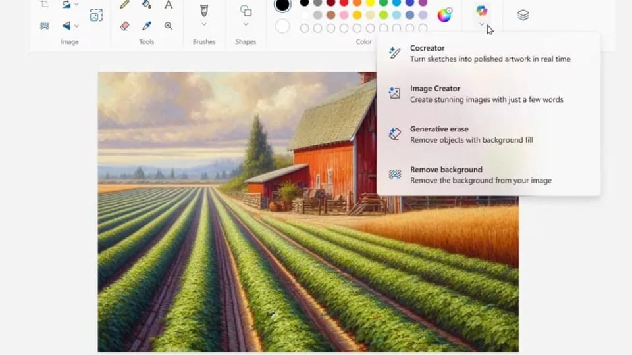The height and width of the screenshot is (355, 632).
Task: Click the "Remove objects with background fill" text
Action: click(x=471, y=140)
